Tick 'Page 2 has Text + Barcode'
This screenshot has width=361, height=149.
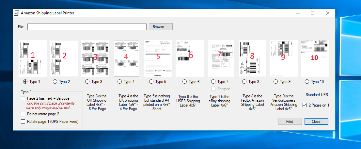pyautogui.click(x=23, y=98)
